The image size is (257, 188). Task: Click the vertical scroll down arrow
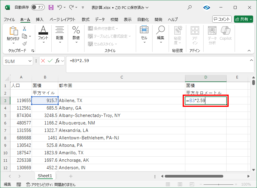253,170
